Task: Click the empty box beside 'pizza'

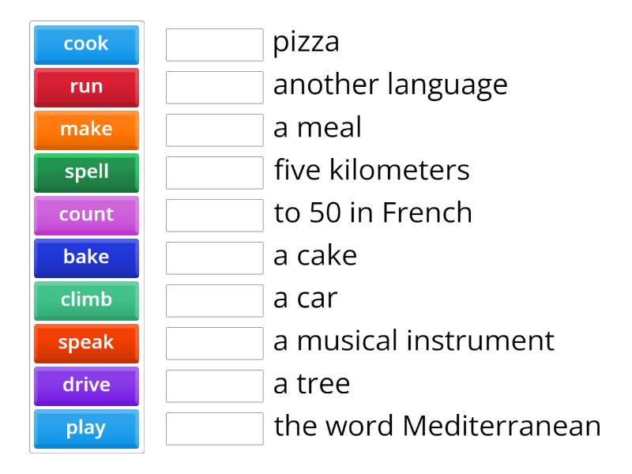Action: pos(215,45)
